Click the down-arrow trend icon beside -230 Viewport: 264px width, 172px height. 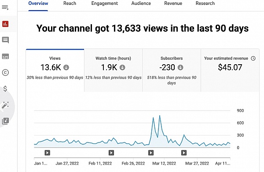pos(180,67)
